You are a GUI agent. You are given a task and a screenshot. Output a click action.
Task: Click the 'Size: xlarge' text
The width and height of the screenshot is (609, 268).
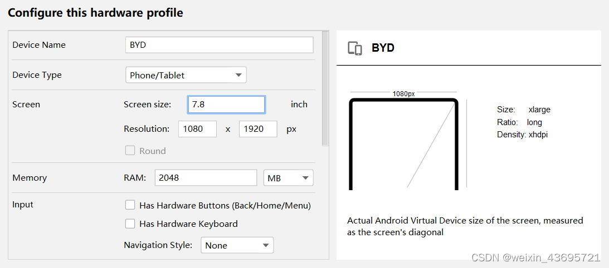point(524,110)
